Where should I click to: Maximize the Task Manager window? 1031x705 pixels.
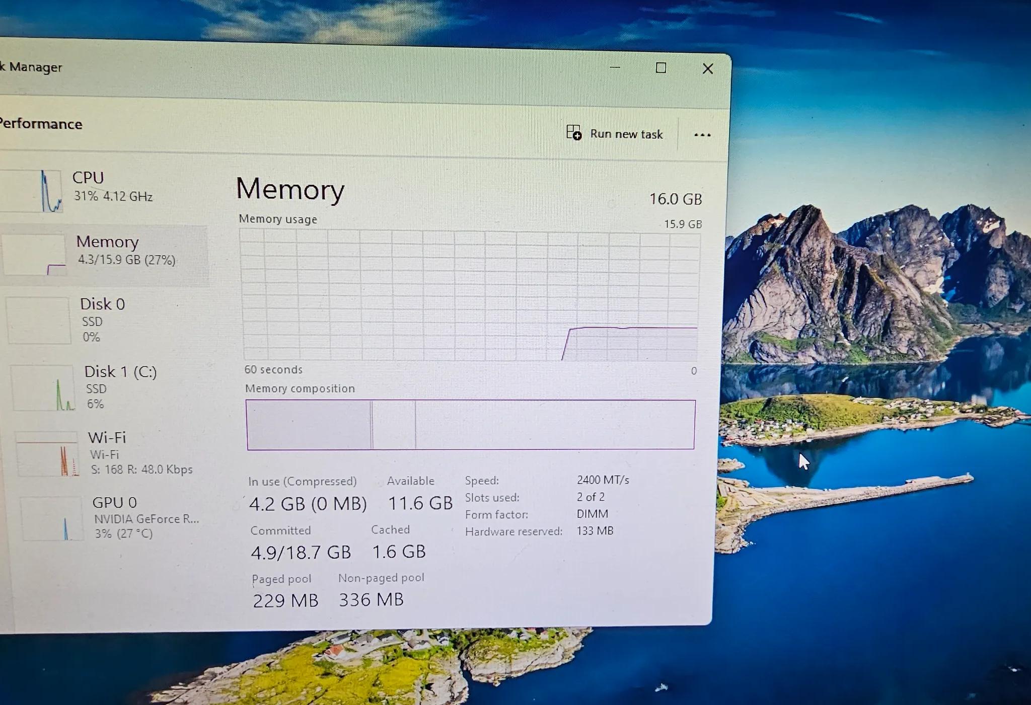661,68
